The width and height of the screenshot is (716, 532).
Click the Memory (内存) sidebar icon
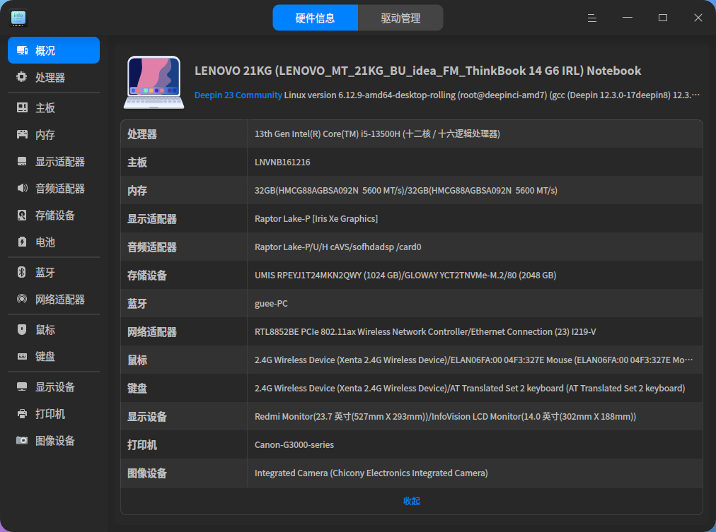(x=22, y=134)
